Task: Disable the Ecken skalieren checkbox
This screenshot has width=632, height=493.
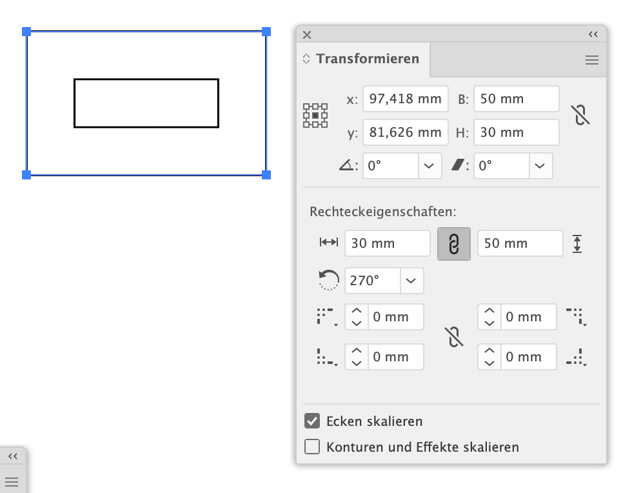Action: pos(312,421)
